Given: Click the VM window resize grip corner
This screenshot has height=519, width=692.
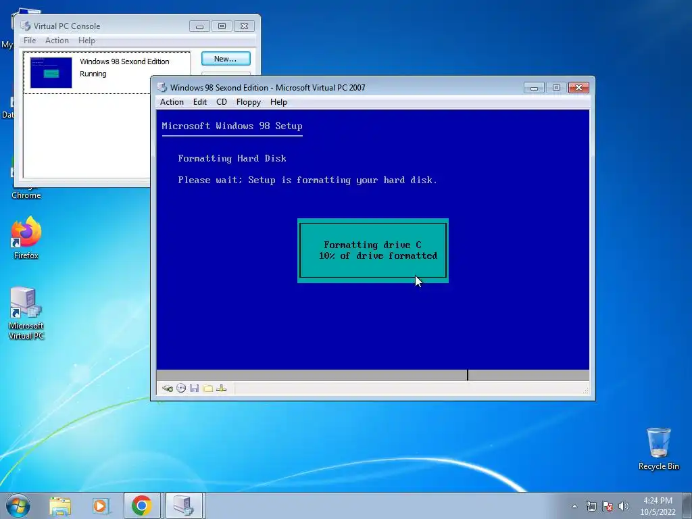Looking at the screenshot, I should (586, 391).
